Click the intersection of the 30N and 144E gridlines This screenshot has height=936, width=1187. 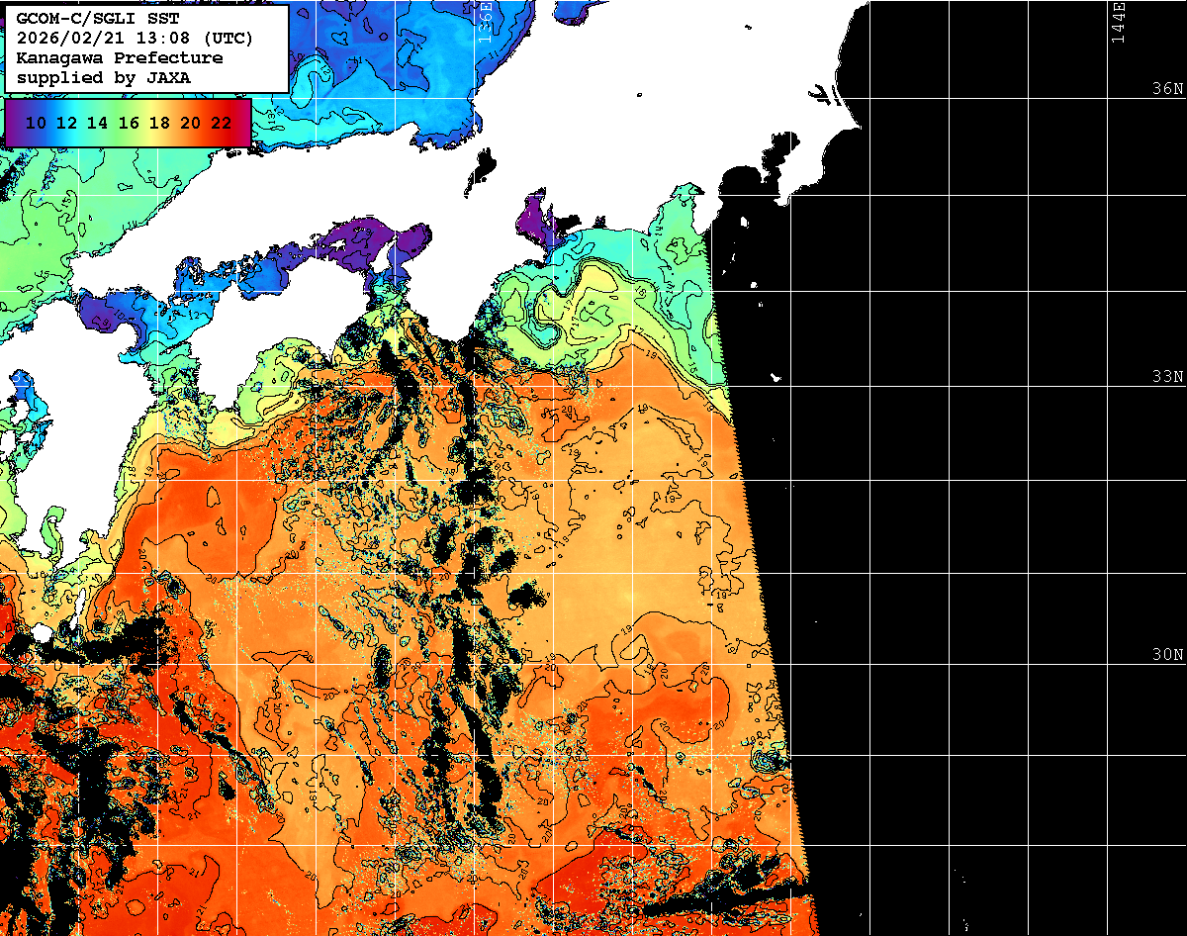(x=1107, y=664)
